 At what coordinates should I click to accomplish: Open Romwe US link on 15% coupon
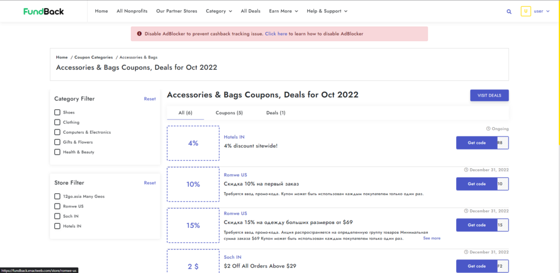coord(235,213)
